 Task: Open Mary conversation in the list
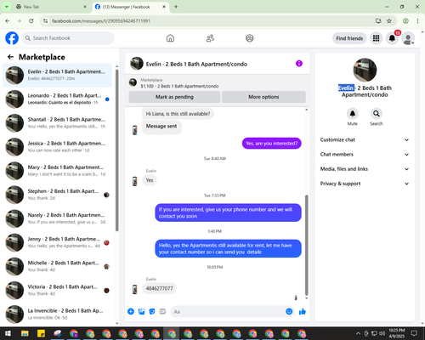pyautogui.click(x=57, y=171)
